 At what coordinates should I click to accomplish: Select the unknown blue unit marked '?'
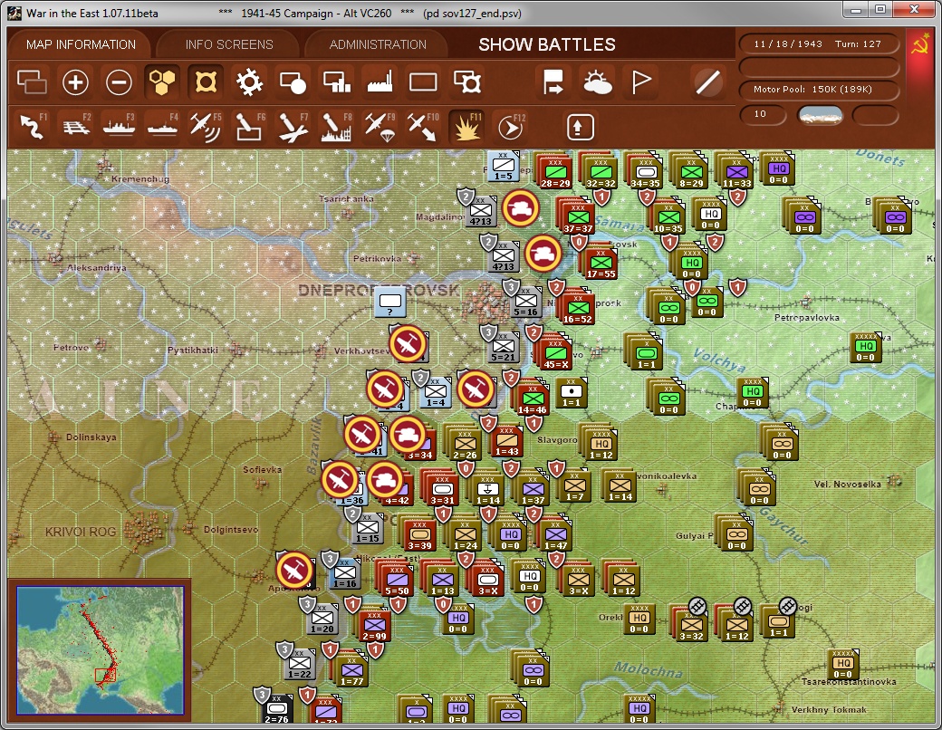tap(389, 302)
